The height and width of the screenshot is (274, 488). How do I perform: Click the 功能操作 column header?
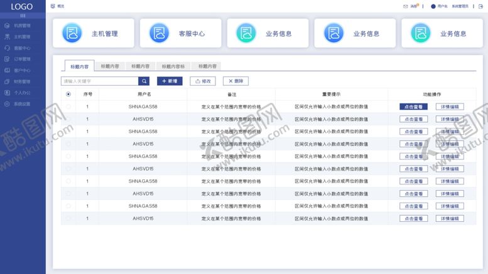(431, 95)
